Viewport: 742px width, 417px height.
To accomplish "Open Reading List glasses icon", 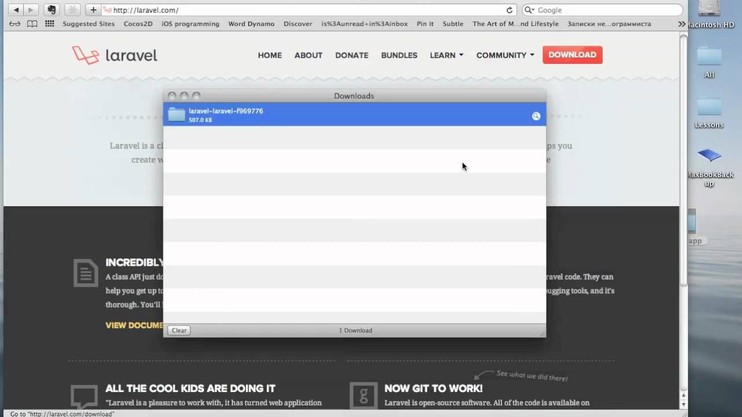I will 15,24.
